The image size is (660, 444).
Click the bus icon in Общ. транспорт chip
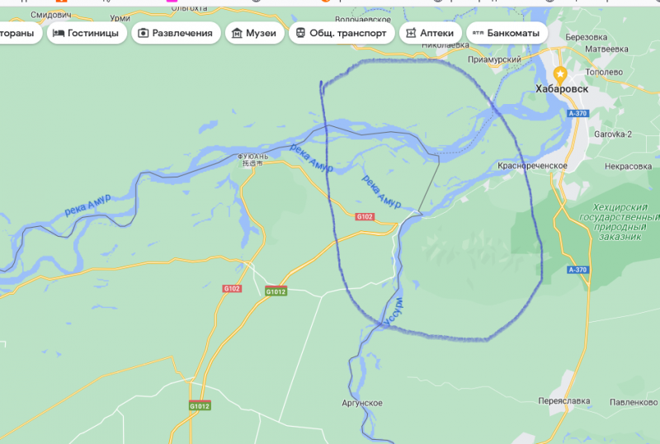pyautogui.click(x=300, y=33)
